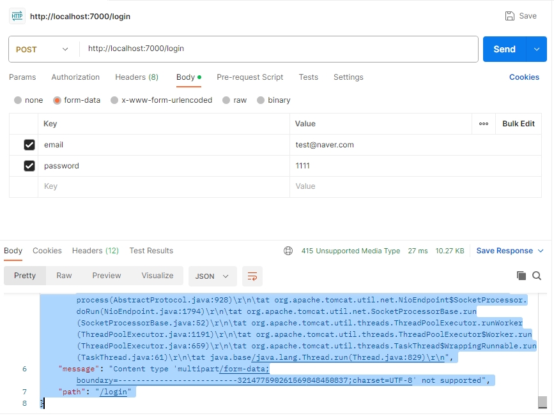Expand the Send button arrow options

(x=537, y=49)
